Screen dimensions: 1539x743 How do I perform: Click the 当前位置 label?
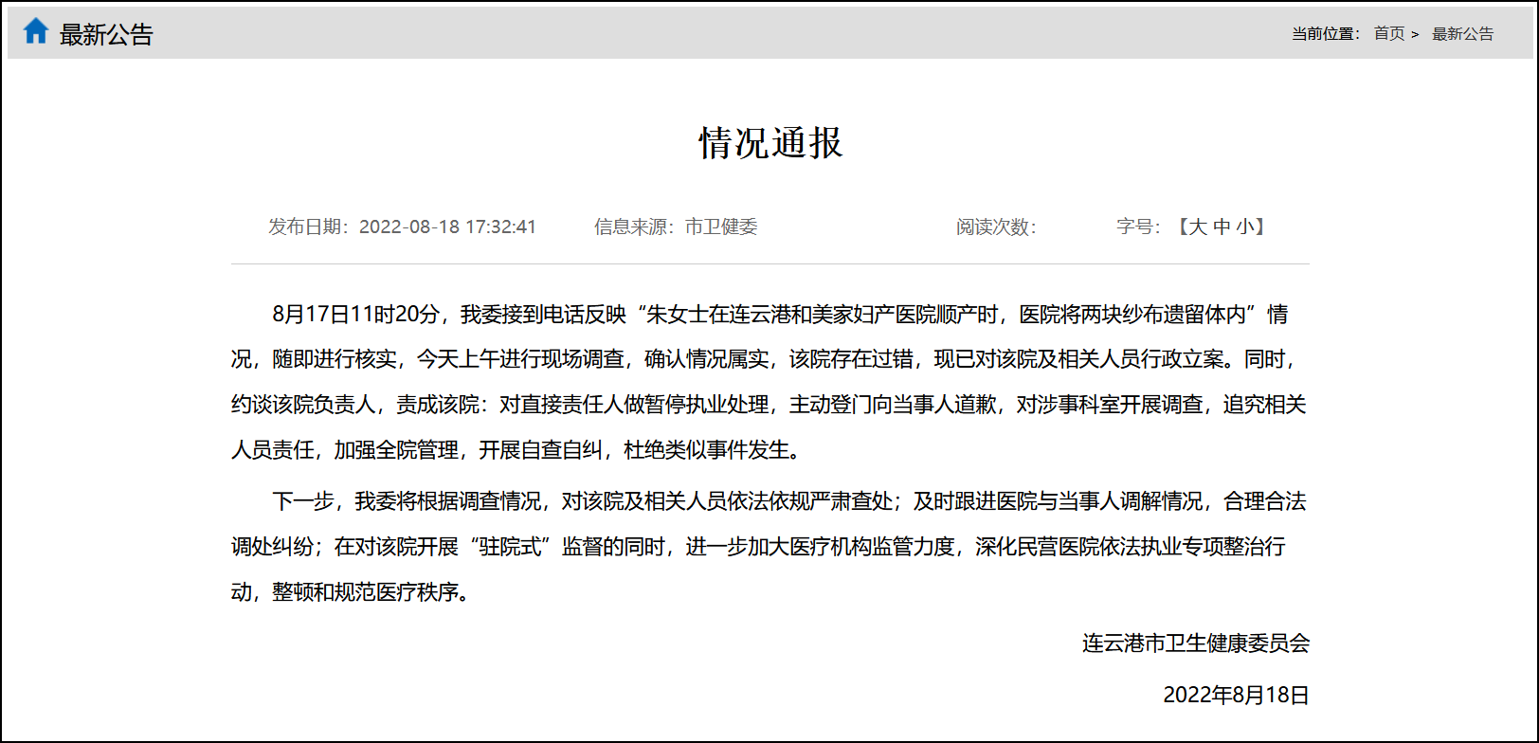coord(1326,34)
